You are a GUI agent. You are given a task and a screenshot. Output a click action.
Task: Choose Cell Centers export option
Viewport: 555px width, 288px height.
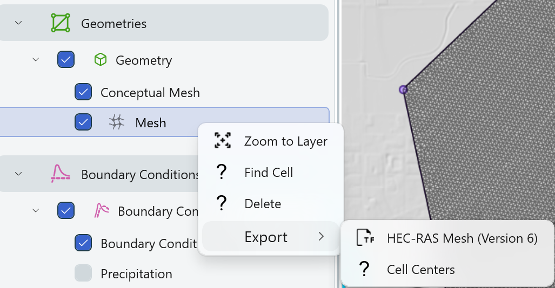(421, 269)
